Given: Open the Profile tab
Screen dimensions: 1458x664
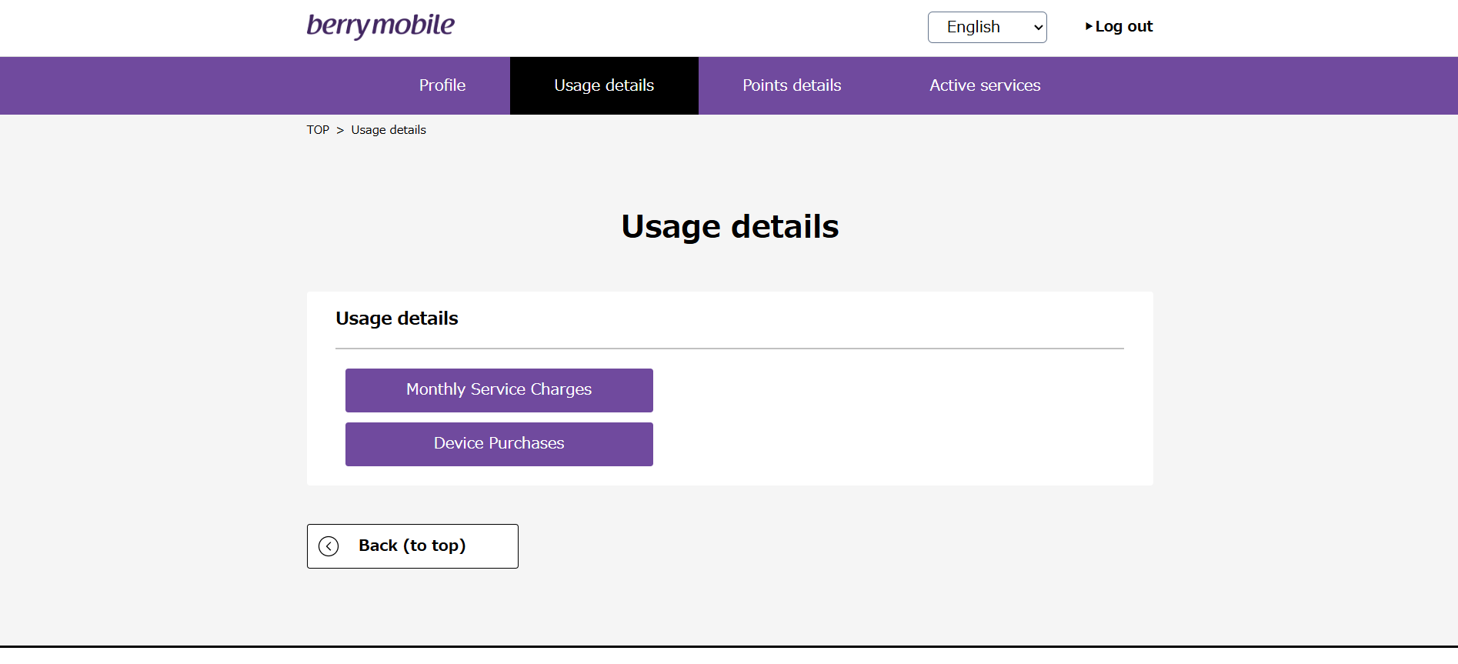Looking at the screenshot, I should point(442,85).
